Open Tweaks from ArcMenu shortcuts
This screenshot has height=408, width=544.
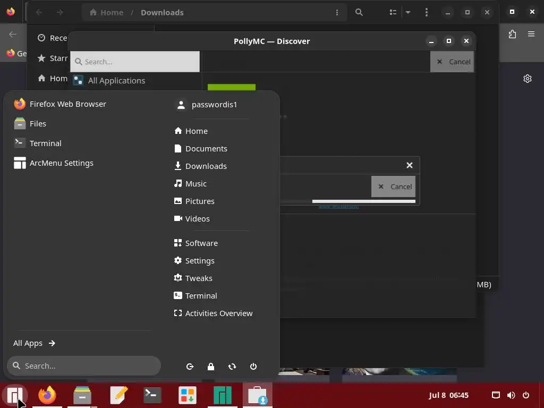tap(193, 278)
